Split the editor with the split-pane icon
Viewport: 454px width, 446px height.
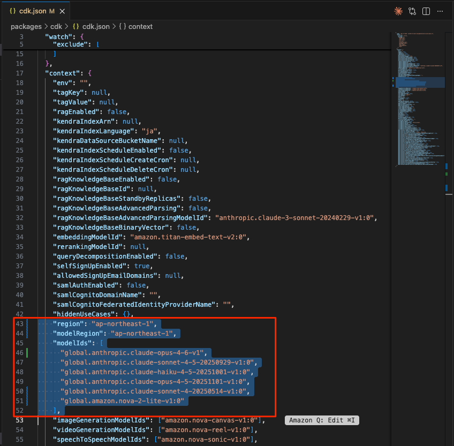(x=426, y=11)
